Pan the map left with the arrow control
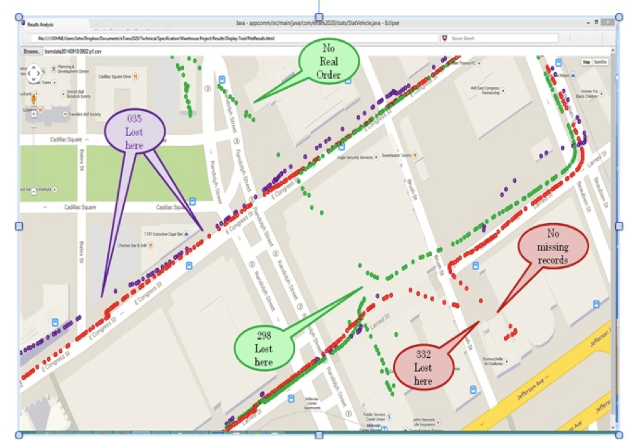 28,73
